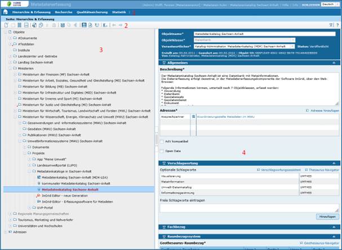This screenshot has height=250, width=342.
Task: Open the Qualitätssicherung menu
Action: pyautogui.click(x=92, y=12)
